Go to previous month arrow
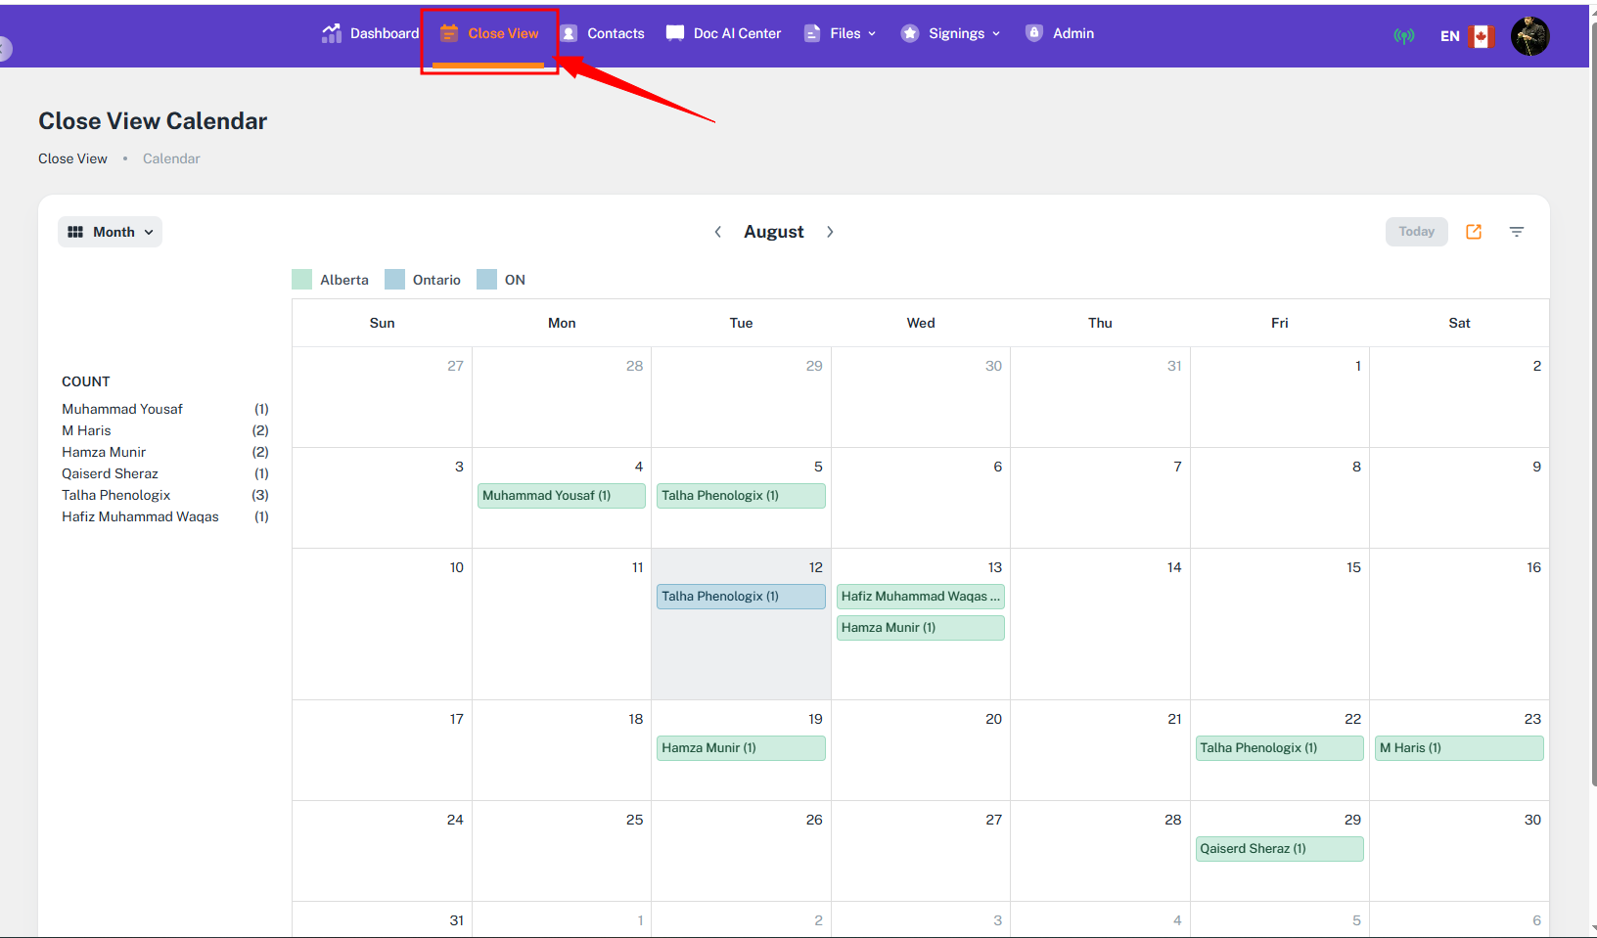The image size is (1597, 938). click(x=718, y=232)
